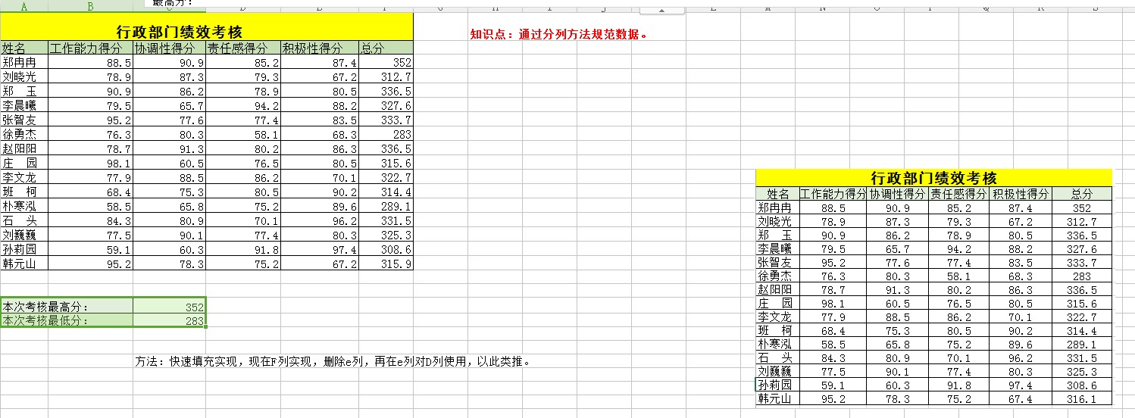Select name 石 头 in the right table
Image resolution: width=1135 pixels, height=418 pixels.
(x=777, y=357)
